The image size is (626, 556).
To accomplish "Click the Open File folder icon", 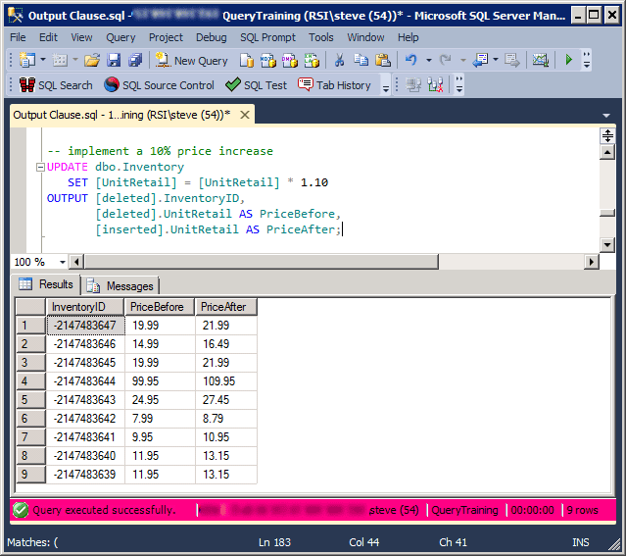I will coord(92,61).
